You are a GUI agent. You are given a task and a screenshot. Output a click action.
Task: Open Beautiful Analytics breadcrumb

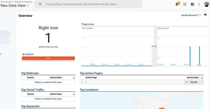point(23,2)
